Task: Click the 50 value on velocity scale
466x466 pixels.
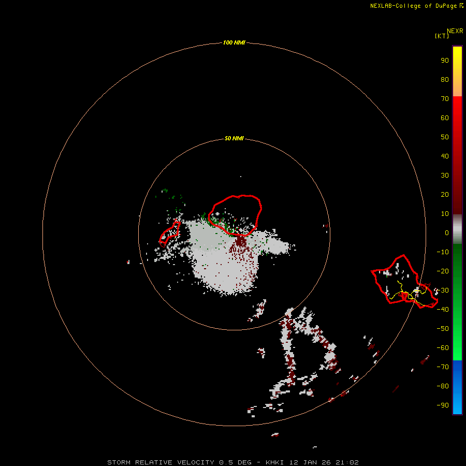Action: (x=445, y=137)
